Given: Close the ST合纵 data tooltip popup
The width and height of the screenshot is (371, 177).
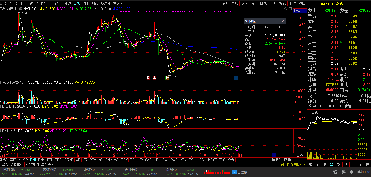Looking at the screenshot, I should 283,21.
